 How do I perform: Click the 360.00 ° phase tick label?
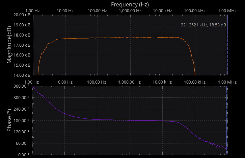click(21, 86)
